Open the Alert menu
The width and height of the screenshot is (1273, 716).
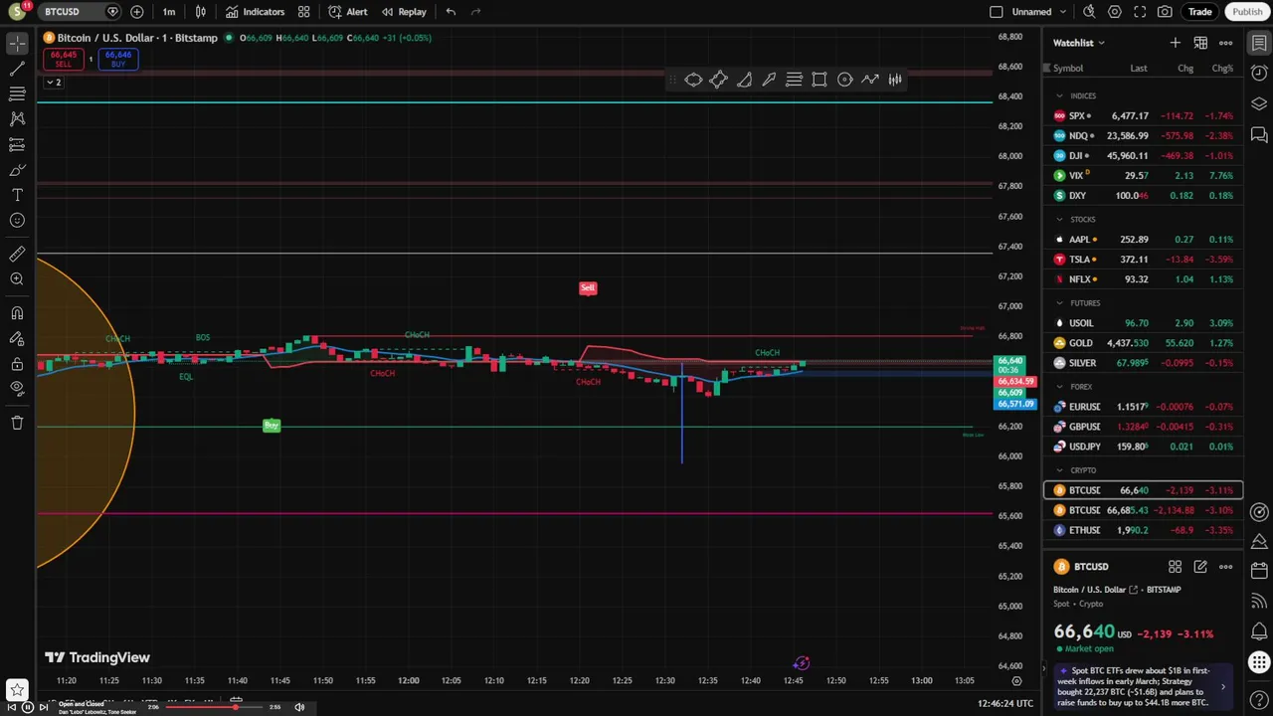pos(348,12)
